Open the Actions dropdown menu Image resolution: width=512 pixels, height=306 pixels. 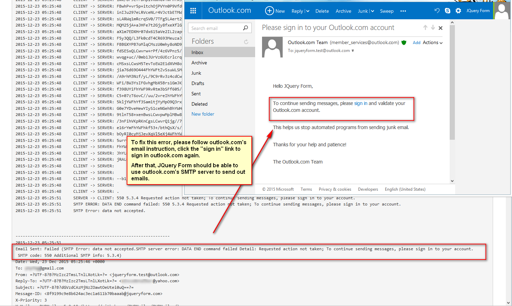433,43
